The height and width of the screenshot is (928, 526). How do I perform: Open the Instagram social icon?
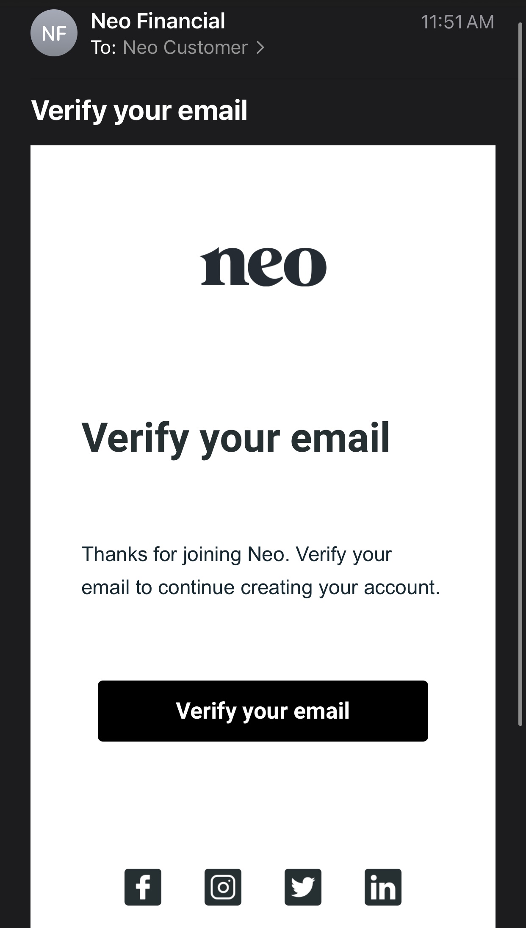coord(223,887)
